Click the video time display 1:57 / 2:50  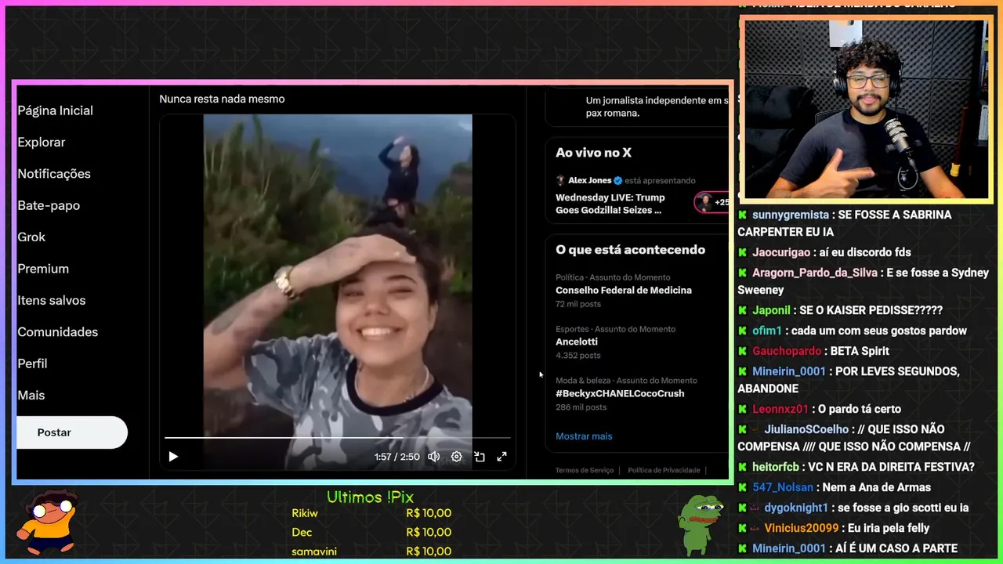pyautogui.click(x=396, y=457)
